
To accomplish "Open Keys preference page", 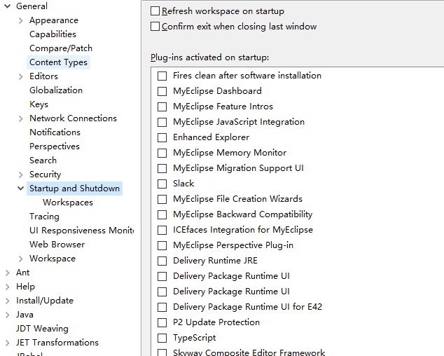I will coord(39,104).
